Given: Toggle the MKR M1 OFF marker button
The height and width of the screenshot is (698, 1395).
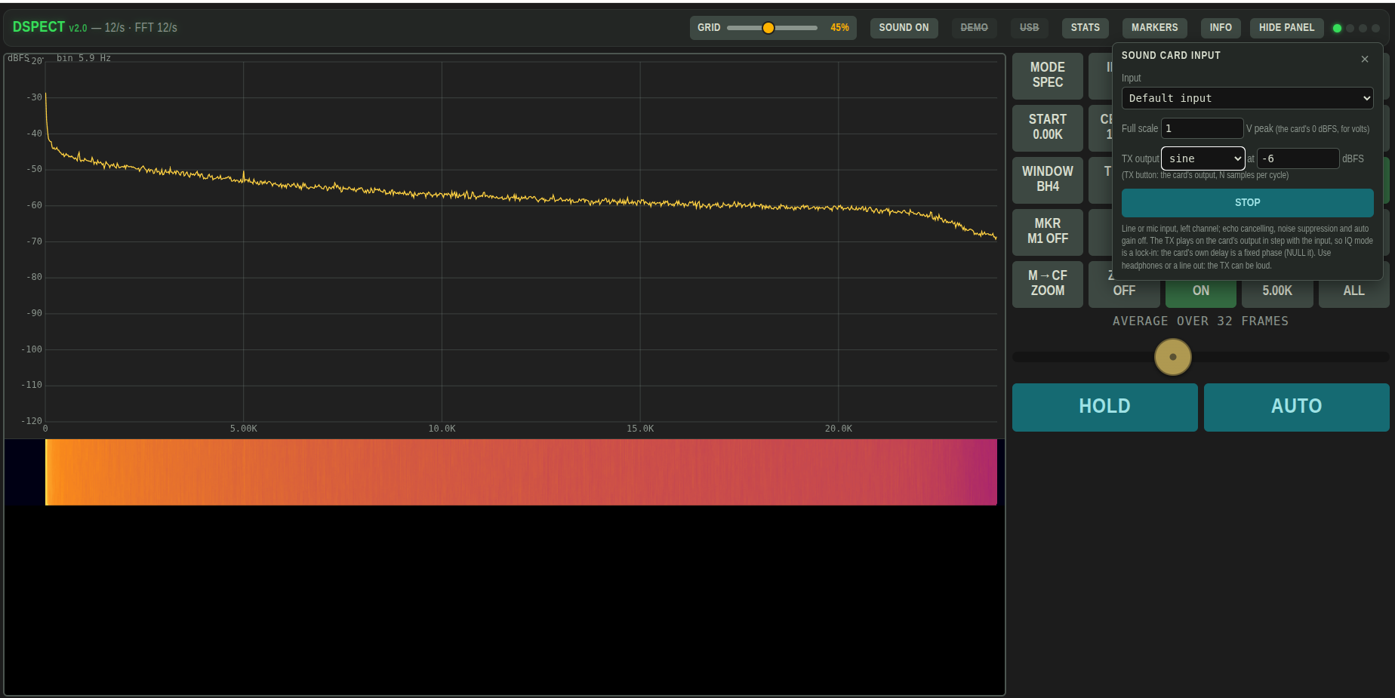Looking at the screenshot, I should [x=1048, y=232].
